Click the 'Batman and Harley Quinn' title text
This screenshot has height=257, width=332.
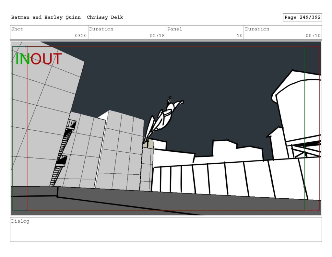(46, 18)
